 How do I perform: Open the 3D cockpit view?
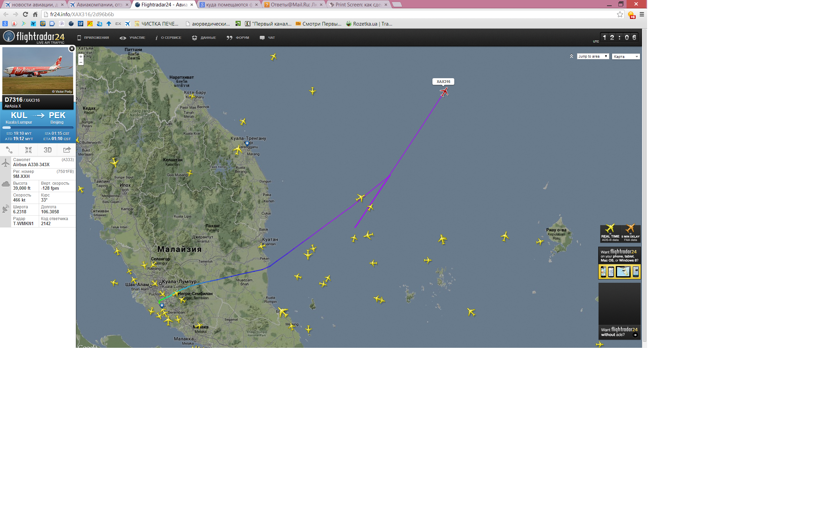pyautogui.click(x=48, y=150)
